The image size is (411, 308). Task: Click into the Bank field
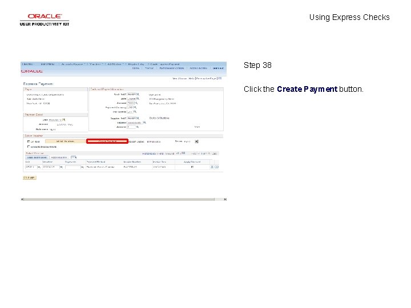[x=131, y=99]
